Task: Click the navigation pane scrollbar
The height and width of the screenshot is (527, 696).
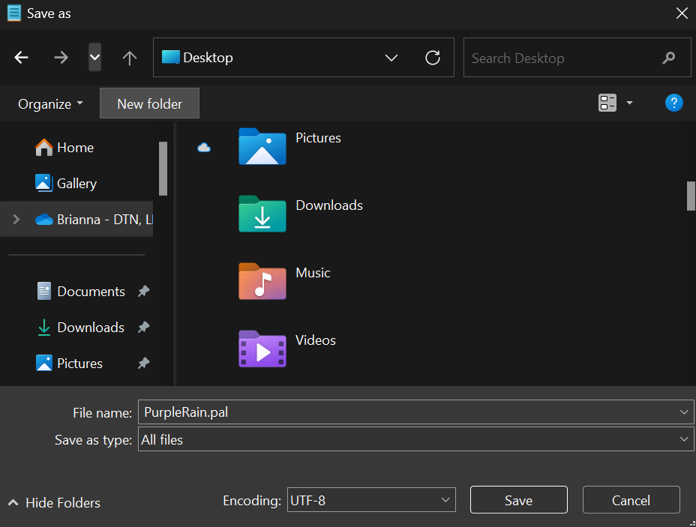Action: [163, 169]
